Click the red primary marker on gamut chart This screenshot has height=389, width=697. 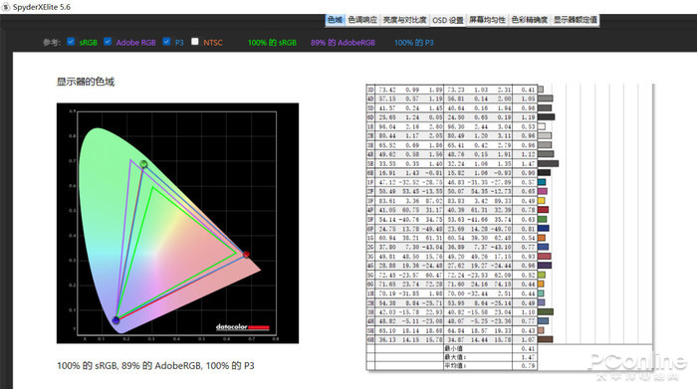(246, 254)
